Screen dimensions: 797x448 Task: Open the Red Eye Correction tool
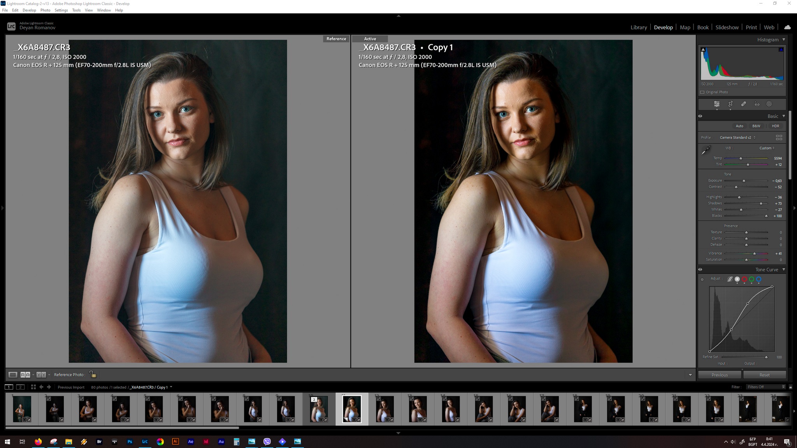[757, 104]
